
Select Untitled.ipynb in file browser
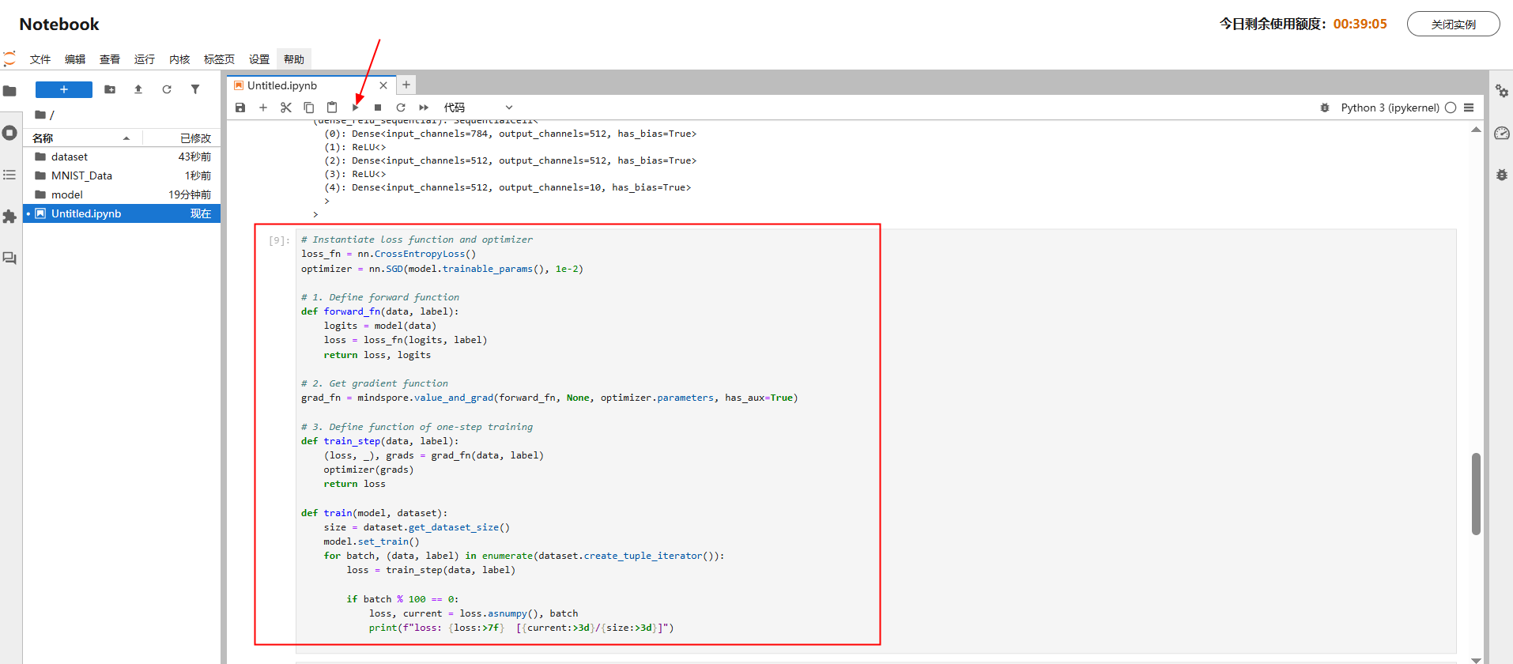point(122,213)
